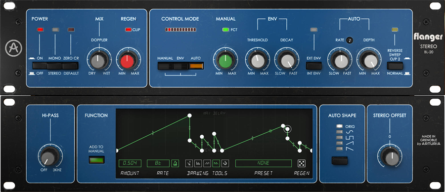Click the green FCT indicator LED
Screen dimensions: 445x192
coord(225,30)
